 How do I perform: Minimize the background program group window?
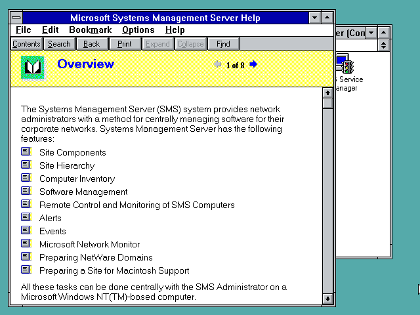[371, 33]
